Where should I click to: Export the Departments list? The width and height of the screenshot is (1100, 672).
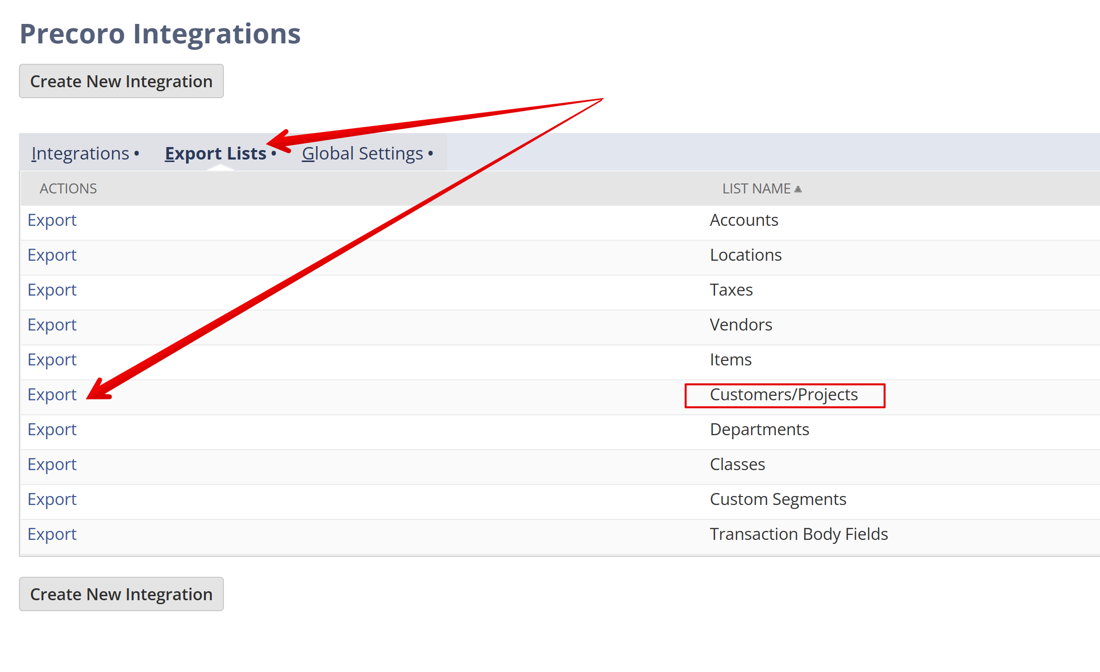(52, 430)
